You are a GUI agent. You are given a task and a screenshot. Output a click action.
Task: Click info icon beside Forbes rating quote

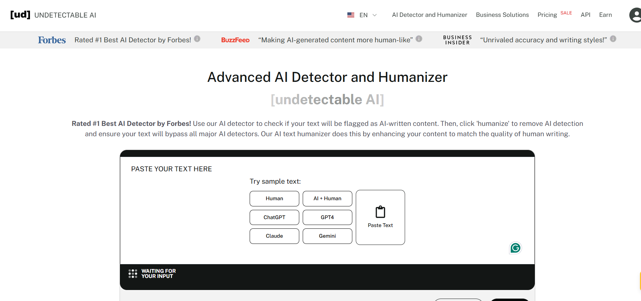(x=197, y=39)
